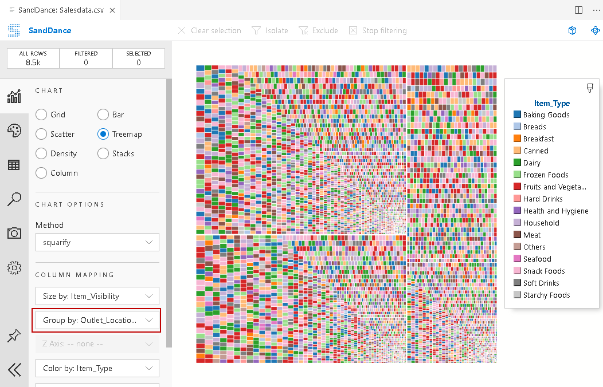Click the Exclude button
This screenshot has height=387, width=603.
[319, 30]
